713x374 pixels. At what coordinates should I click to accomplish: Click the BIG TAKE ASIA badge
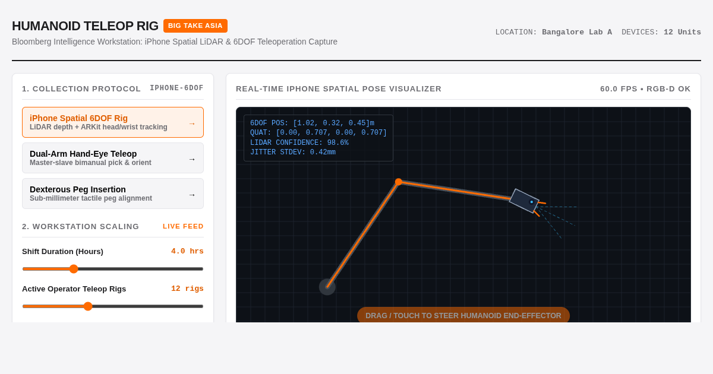click(x=195, y=26)
